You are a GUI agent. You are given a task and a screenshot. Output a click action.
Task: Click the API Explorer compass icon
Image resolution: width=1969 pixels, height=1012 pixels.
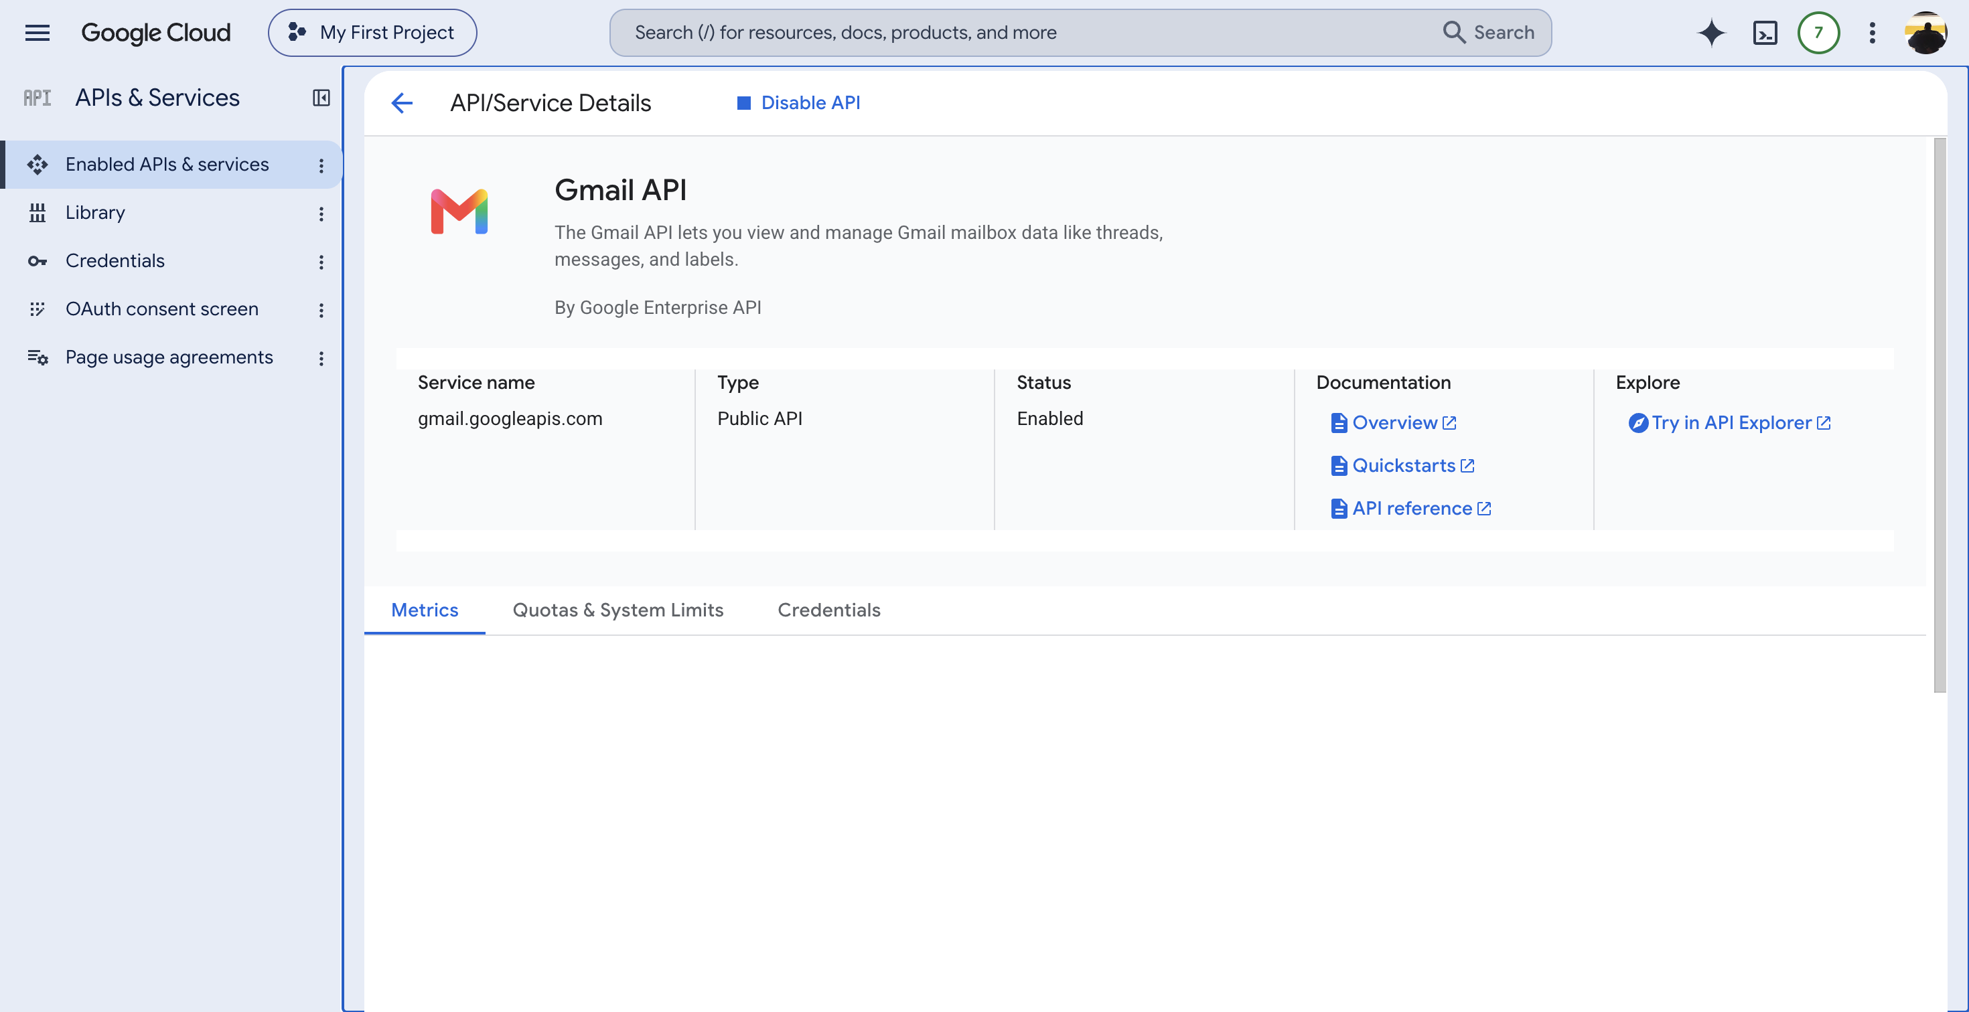point(1638,422)
